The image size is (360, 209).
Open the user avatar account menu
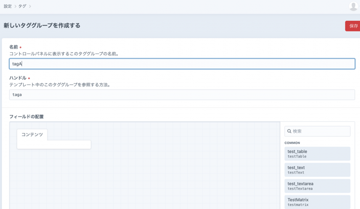click(x=353, y=6)
